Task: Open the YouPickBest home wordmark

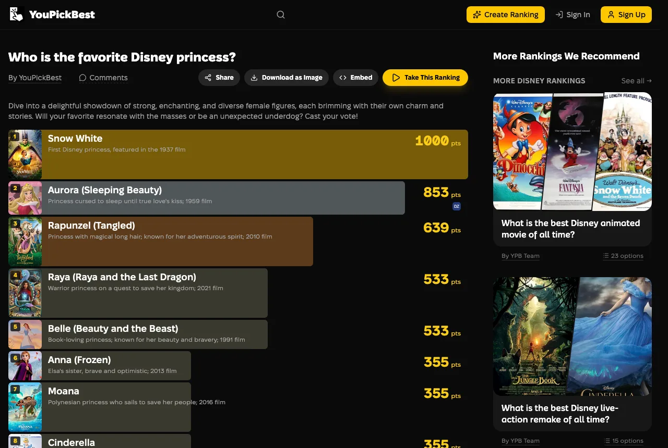Action: click(x=62, y=15)
